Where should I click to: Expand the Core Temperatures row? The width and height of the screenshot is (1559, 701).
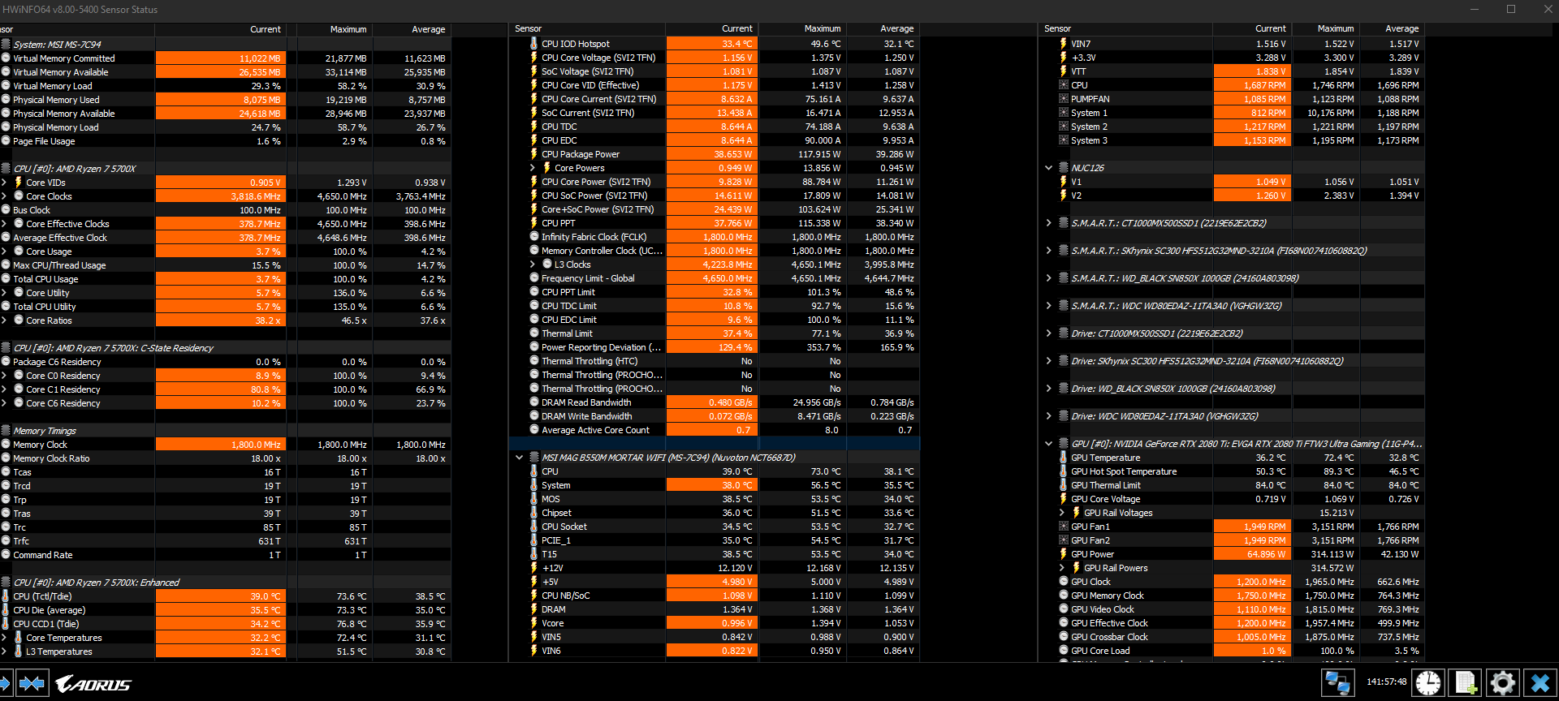pyautogui.click(x=4, y=638)
